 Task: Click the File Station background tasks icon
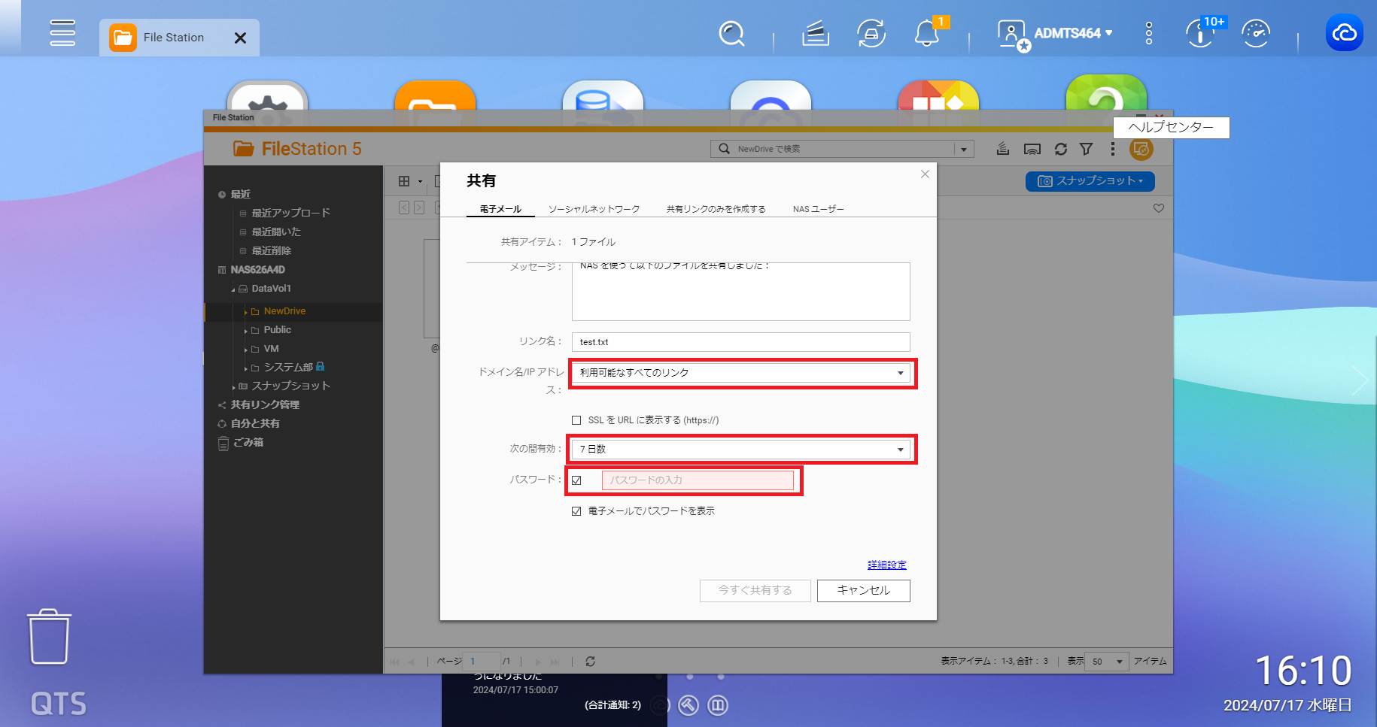[1003, 149]
